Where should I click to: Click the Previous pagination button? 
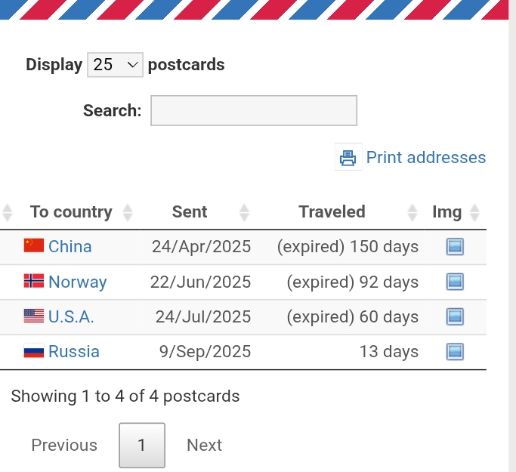point(64,446)
